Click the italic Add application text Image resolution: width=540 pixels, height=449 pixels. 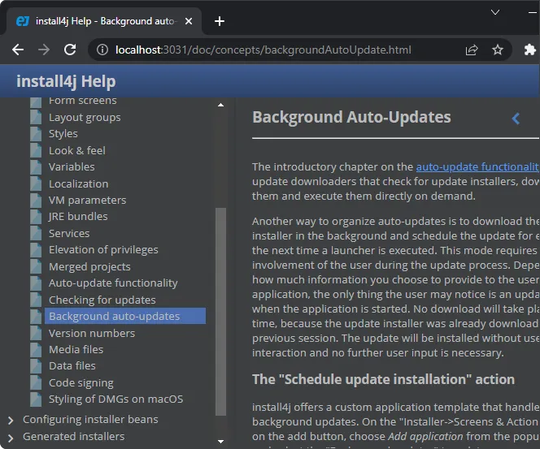[425, 436]
